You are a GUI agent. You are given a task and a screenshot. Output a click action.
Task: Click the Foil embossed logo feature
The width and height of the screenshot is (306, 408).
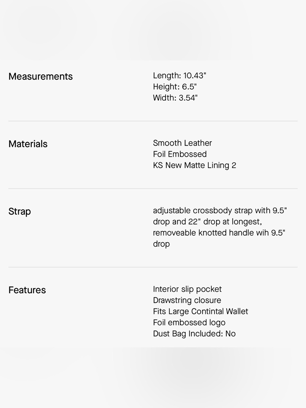189,323
